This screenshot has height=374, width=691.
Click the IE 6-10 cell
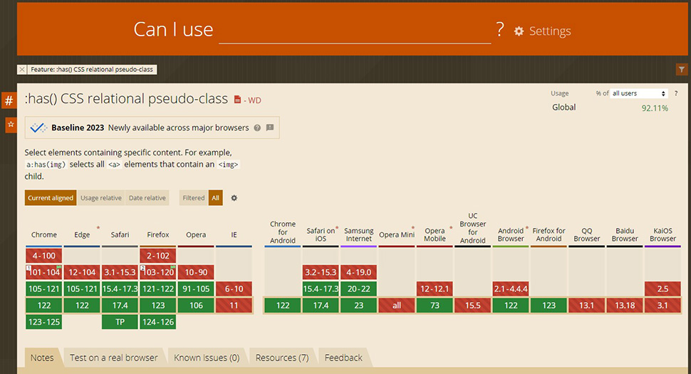coord(234,289)
